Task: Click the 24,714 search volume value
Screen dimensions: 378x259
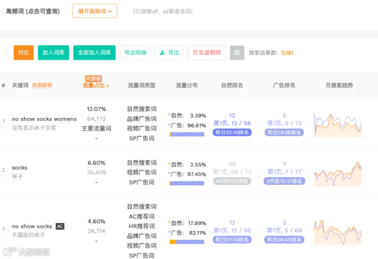Action: pos(97,231)
